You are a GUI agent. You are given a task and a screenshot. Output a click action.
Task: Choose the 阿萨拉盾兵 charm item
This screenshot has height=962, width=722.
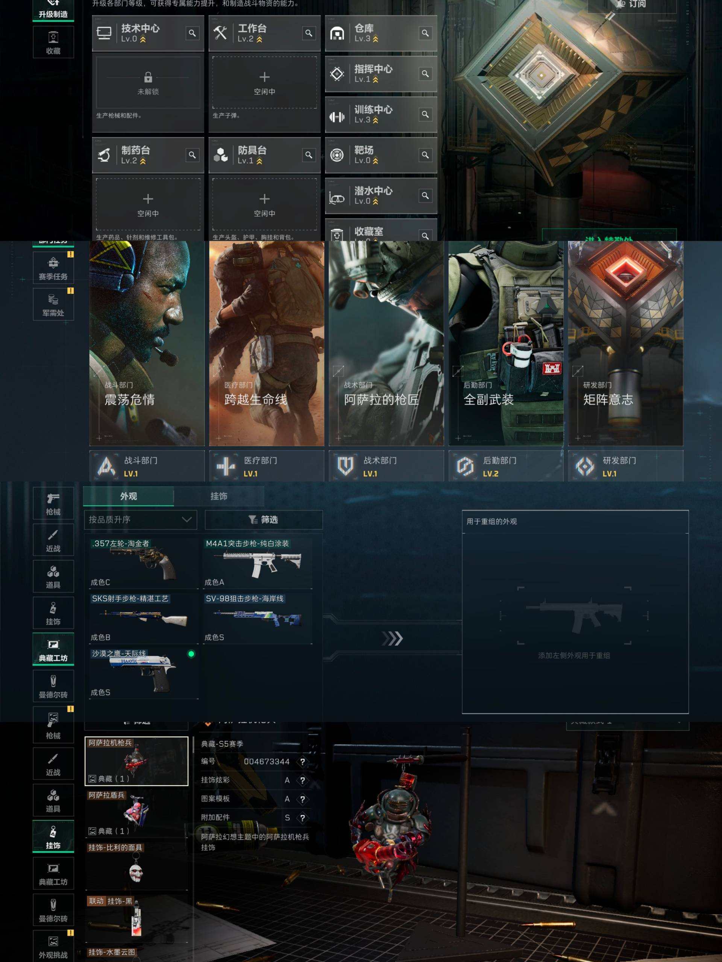pos(137,812)
